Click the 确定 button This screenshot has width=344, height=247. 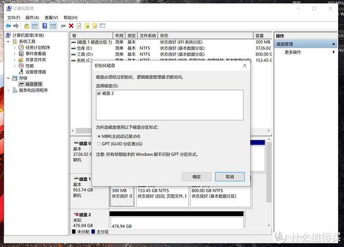tap(196, 177)
